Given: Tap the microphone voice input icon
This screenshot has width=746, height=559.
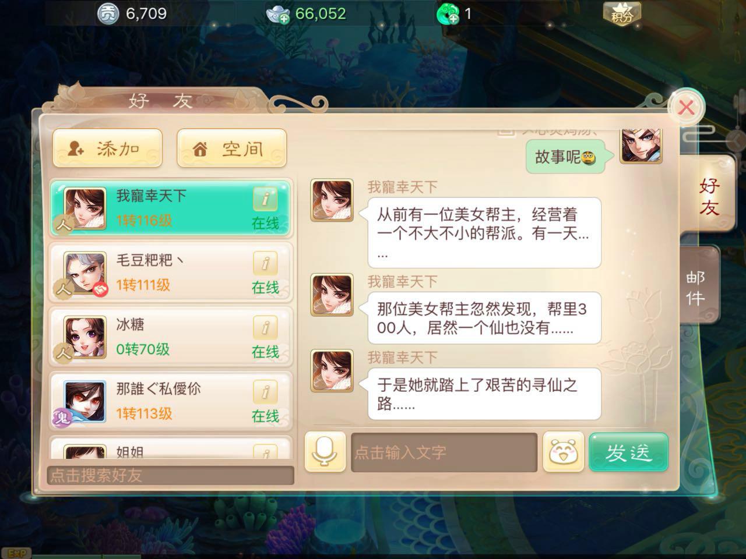Looking at the screenshot, I should click(x=325, y=452).
